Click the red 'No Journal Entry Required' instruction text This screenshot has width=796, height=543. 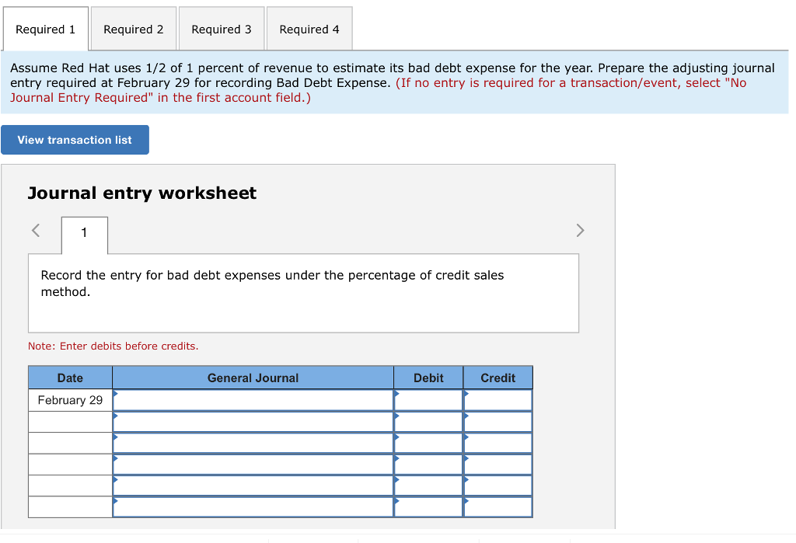(379, 90)
